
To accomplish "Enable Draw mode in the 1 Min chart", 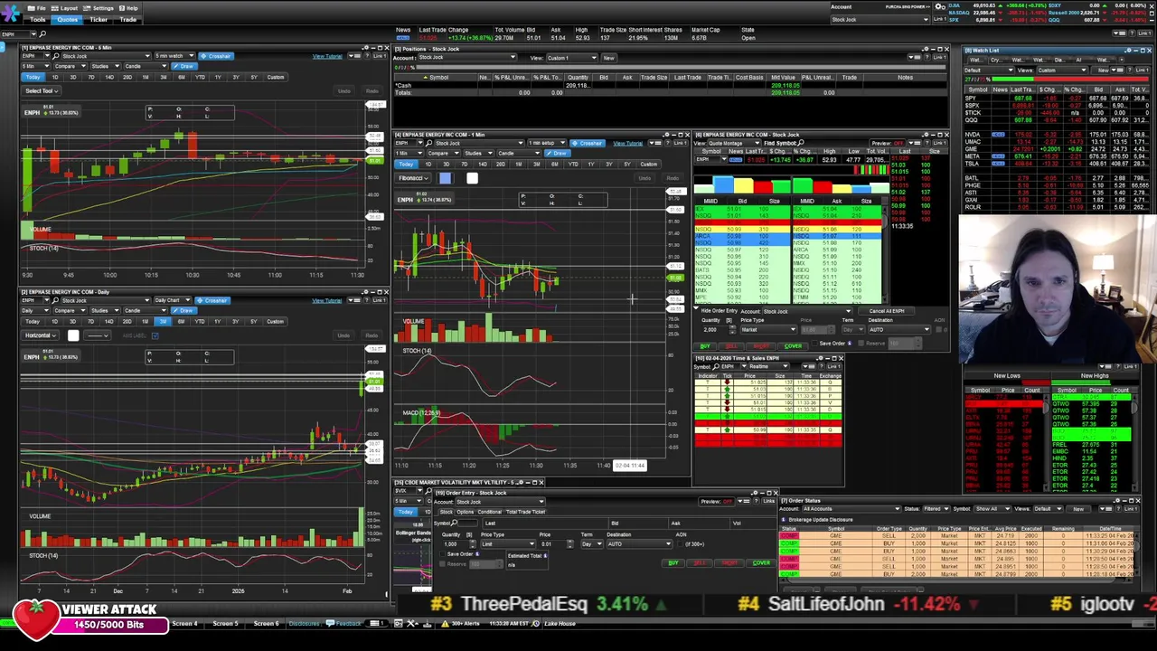I will click(x=558, y=154).
